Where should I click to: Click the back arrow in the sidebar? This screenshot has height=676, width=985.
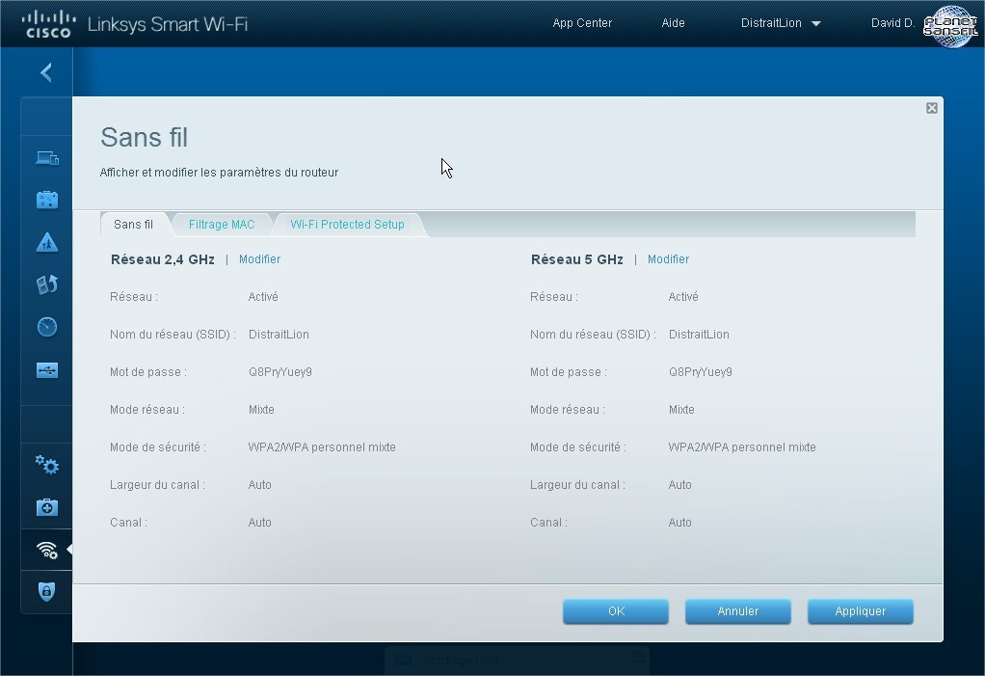(46, 72)
